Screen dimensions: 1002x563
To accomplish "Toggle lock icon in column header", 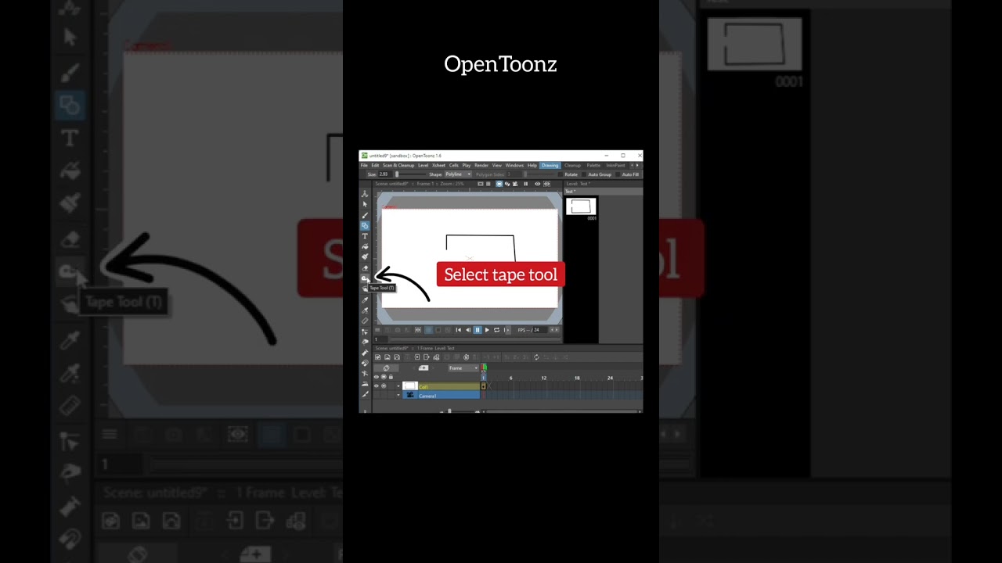I will click(391, 377).
